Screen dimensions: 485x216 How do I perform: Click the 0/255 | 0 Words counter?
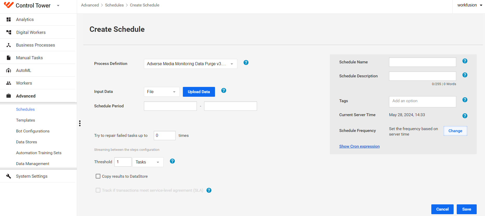pyautogui.click(x=444, y=84)
